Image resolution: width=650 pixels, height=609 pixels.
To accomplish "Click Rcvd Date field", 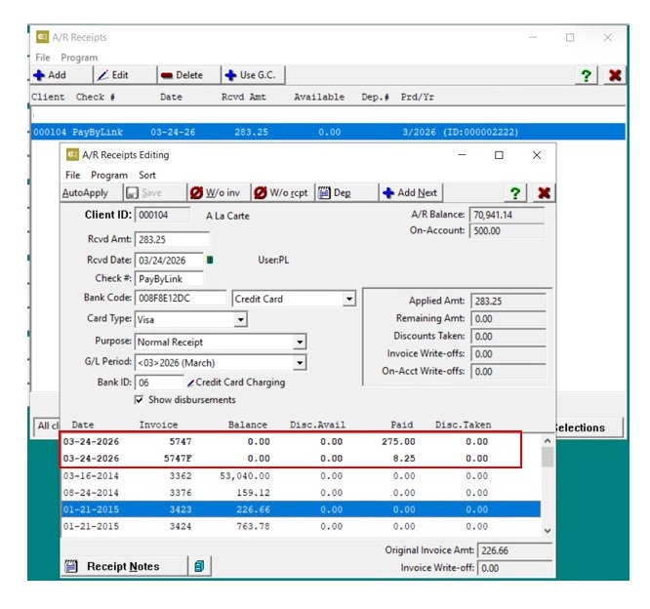I will coord(169,261).
